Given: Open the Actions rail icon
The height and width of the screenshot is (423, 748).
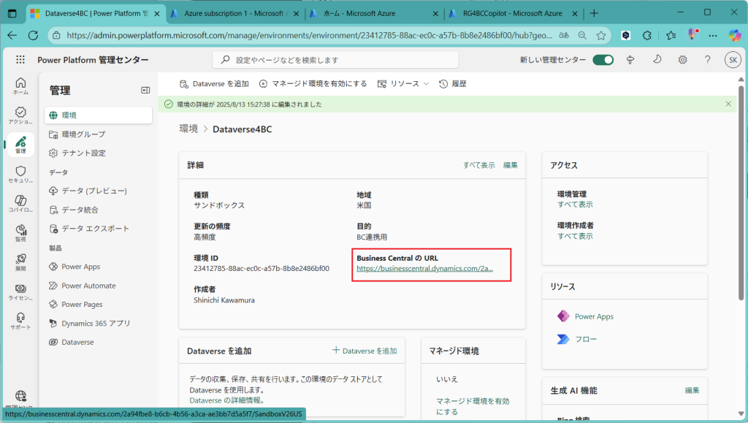Looking at the screenshot, I should pyautogui.click(x=20, y=115).
